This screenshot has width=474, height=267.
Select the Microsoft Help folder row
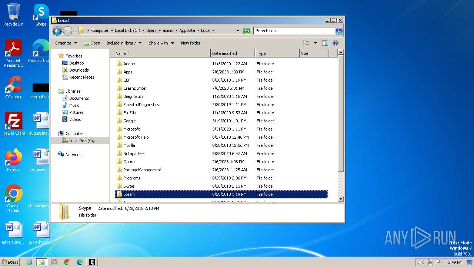(221, 137)
